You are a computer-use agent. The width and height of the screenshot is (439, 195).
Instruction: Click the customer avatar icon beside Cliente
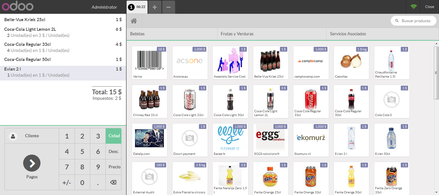[13, 136]
